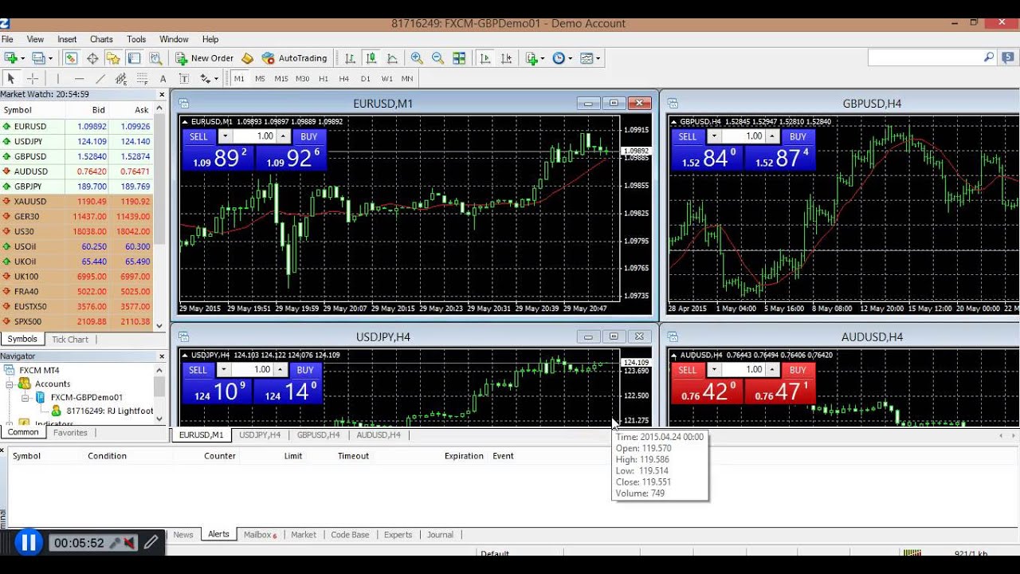1020x574 pixels.
Task: Open the dropdown arrow beside New Chart
Action: pyautogui.click(x=22, y=58)
